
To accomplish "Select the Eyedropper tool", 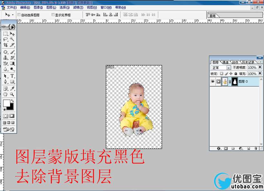I will tap(12, 88).
